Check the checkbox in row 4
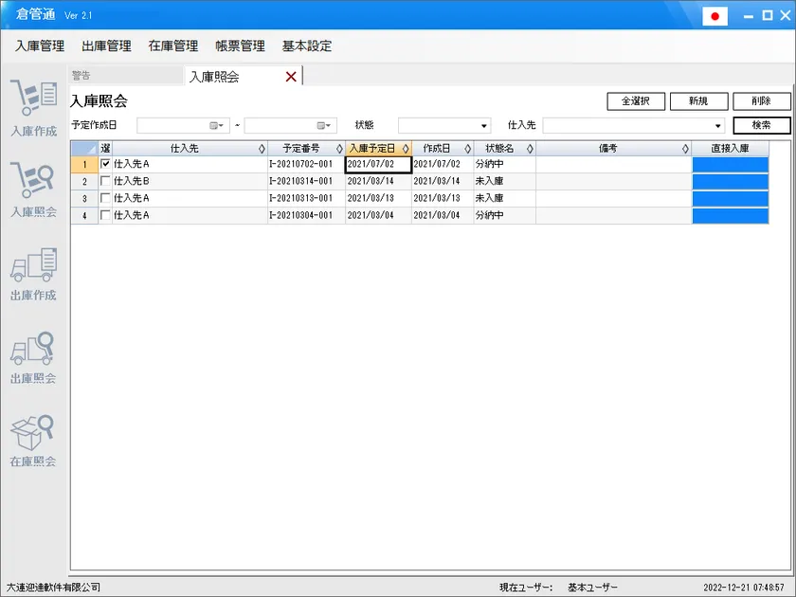 (x=105, y=215)
